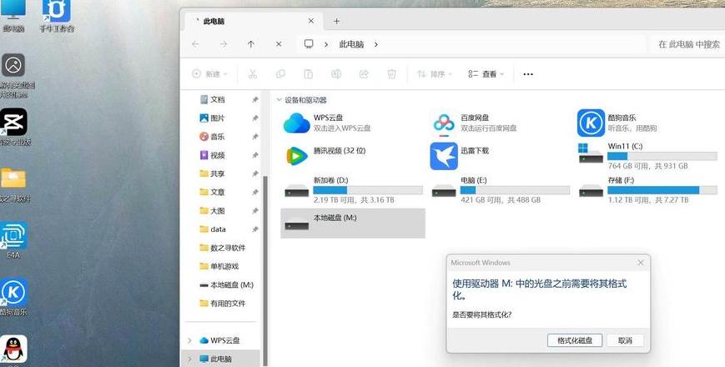Screen dimensions: 725x367
Task: Go forward with the right arrow
Action: (224, 44)
